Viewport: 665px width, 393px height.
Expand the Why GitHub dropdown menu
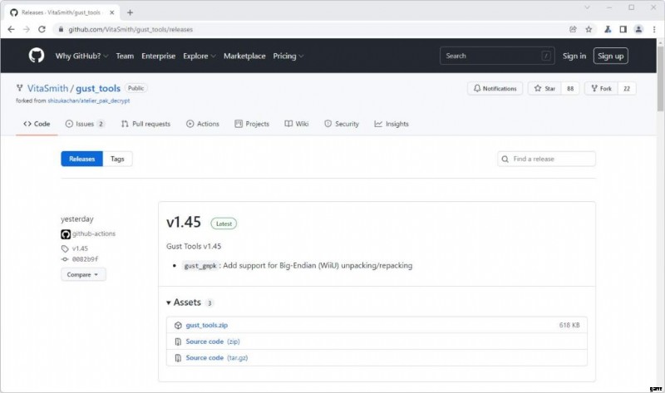click(x=82, y=56)
